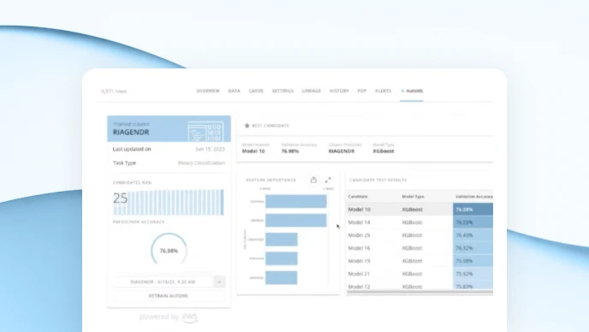Click the 75.92% accuracy cell
Image resolution: width=589 pixels, height=332 pixels.
point(473,274)
